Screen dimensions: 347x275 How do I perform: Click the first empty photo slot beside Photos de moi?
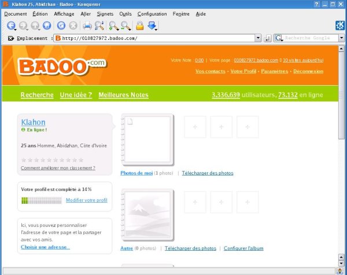point(195,127)
